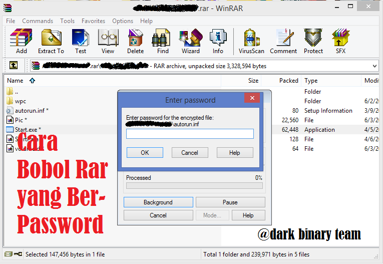This screenshot has width=383, height=264.
Task: Sort by the Size column header
Action: point(241,81)
